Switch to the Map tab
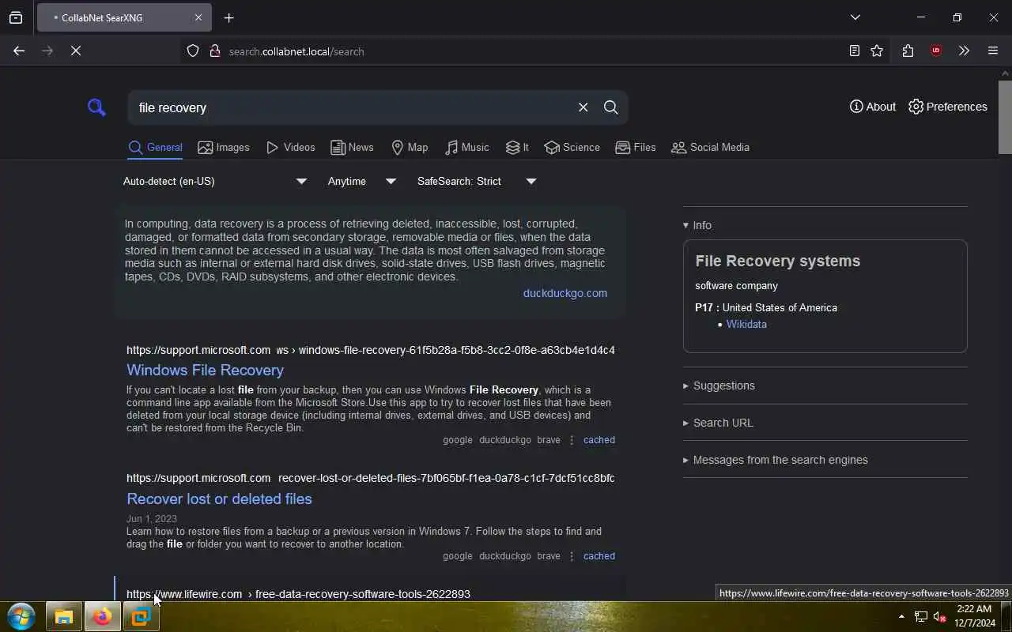The height and width of the screenshot is (632, 1012). point(410,148)
